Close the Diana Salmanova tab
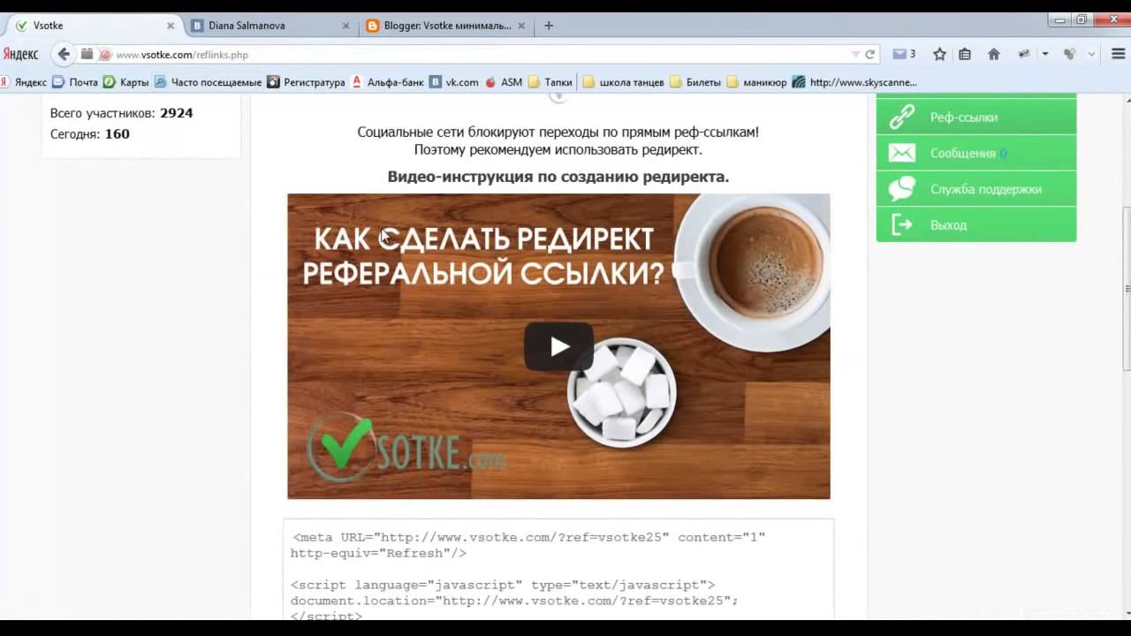The height and width of the screenshot is (636, 1131). click(345, 26)
